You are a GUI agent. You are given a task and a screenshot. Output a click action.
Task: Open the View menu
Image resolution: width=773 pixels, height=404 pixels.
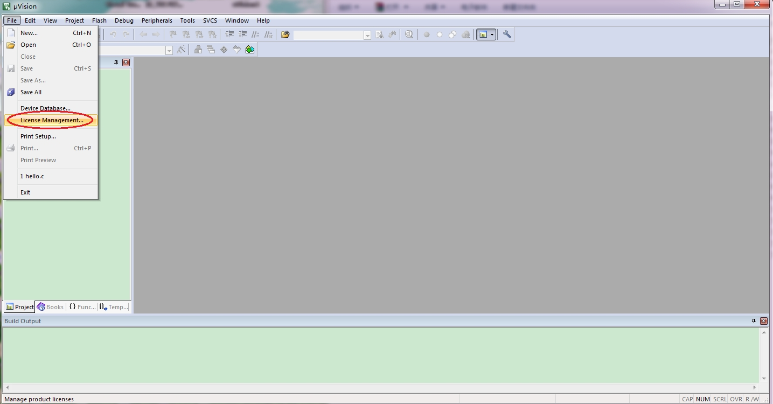point(50,20)
